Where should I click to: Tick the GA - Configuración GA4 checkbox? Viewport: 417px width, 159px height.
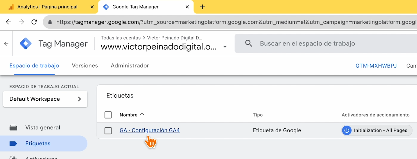108,131
